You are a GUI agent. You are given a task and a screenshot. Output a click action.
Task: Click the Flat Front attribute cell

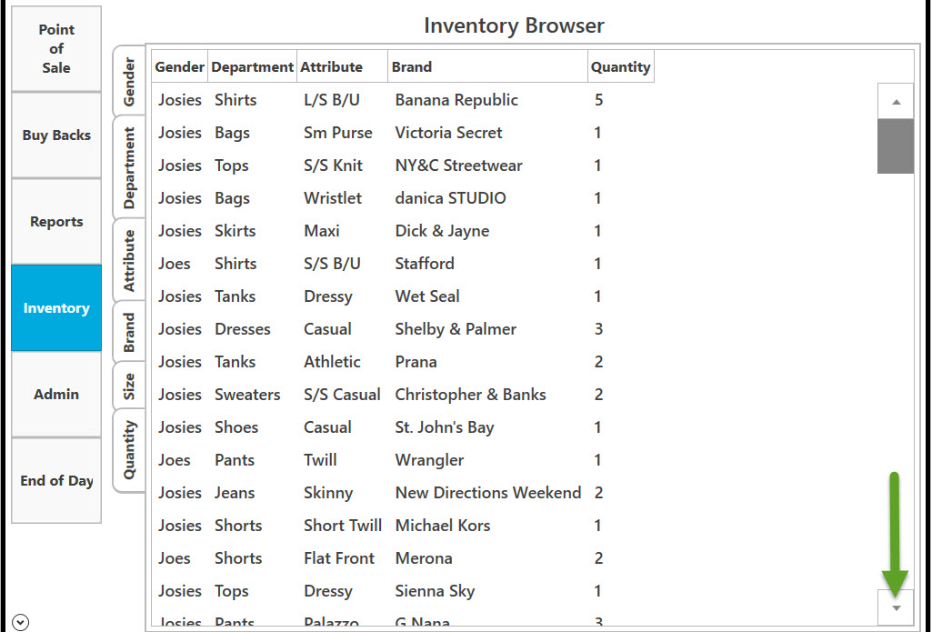[339, 557]
